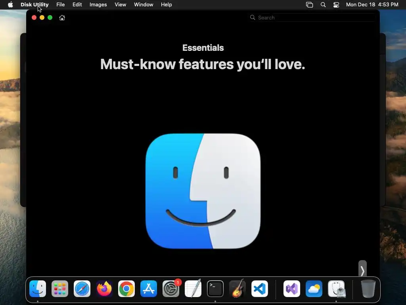Click the Home icon in the Tips window
Viewport: 406px width, 305px height.
coord(62,17)
